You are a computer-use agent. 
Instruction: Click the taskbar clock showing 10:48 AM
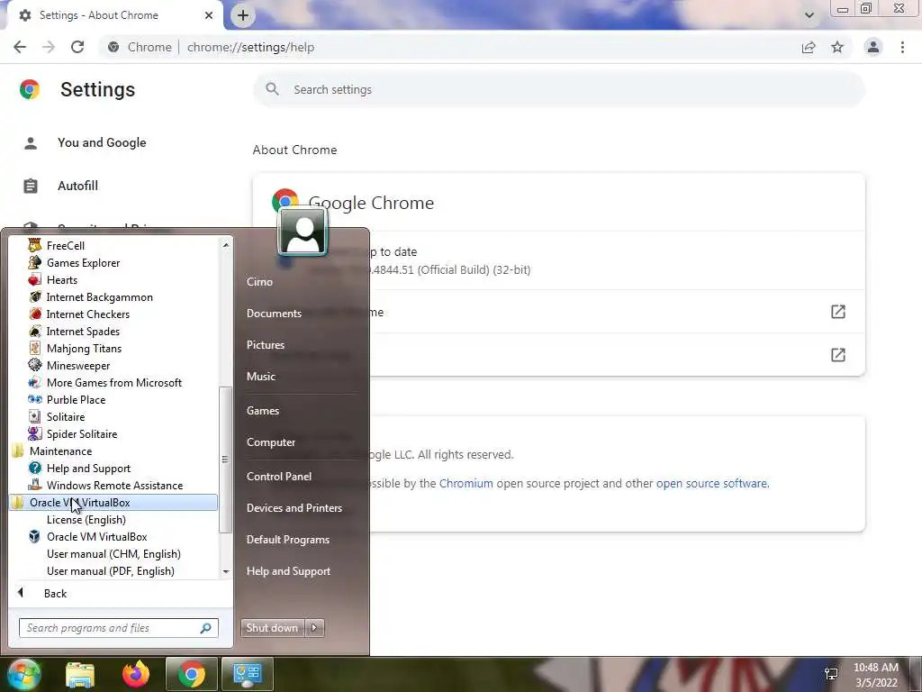pyautogui.click(x=875, y=675)
